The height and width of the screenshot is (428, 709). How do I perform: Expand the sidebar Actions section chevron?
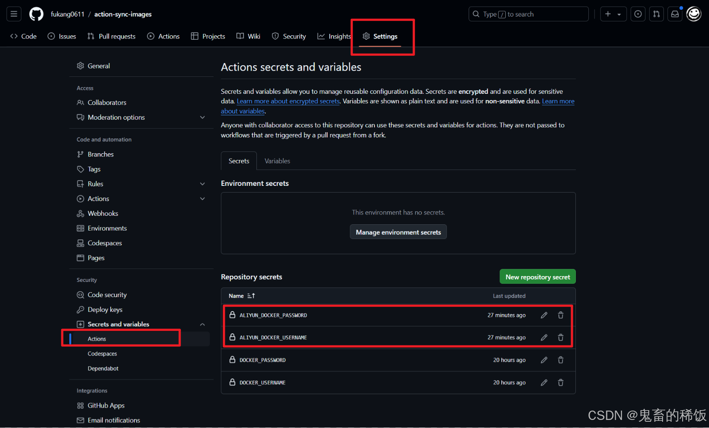pyautogui.click(x=202, y=198)
